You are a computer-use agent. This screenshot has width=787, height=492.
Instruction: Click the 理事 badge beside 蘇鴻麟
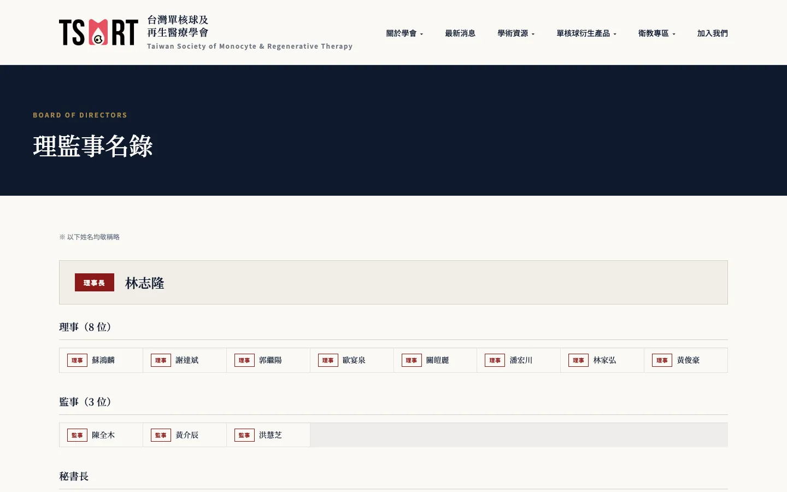pyautogui.click(x=77, y=360)
